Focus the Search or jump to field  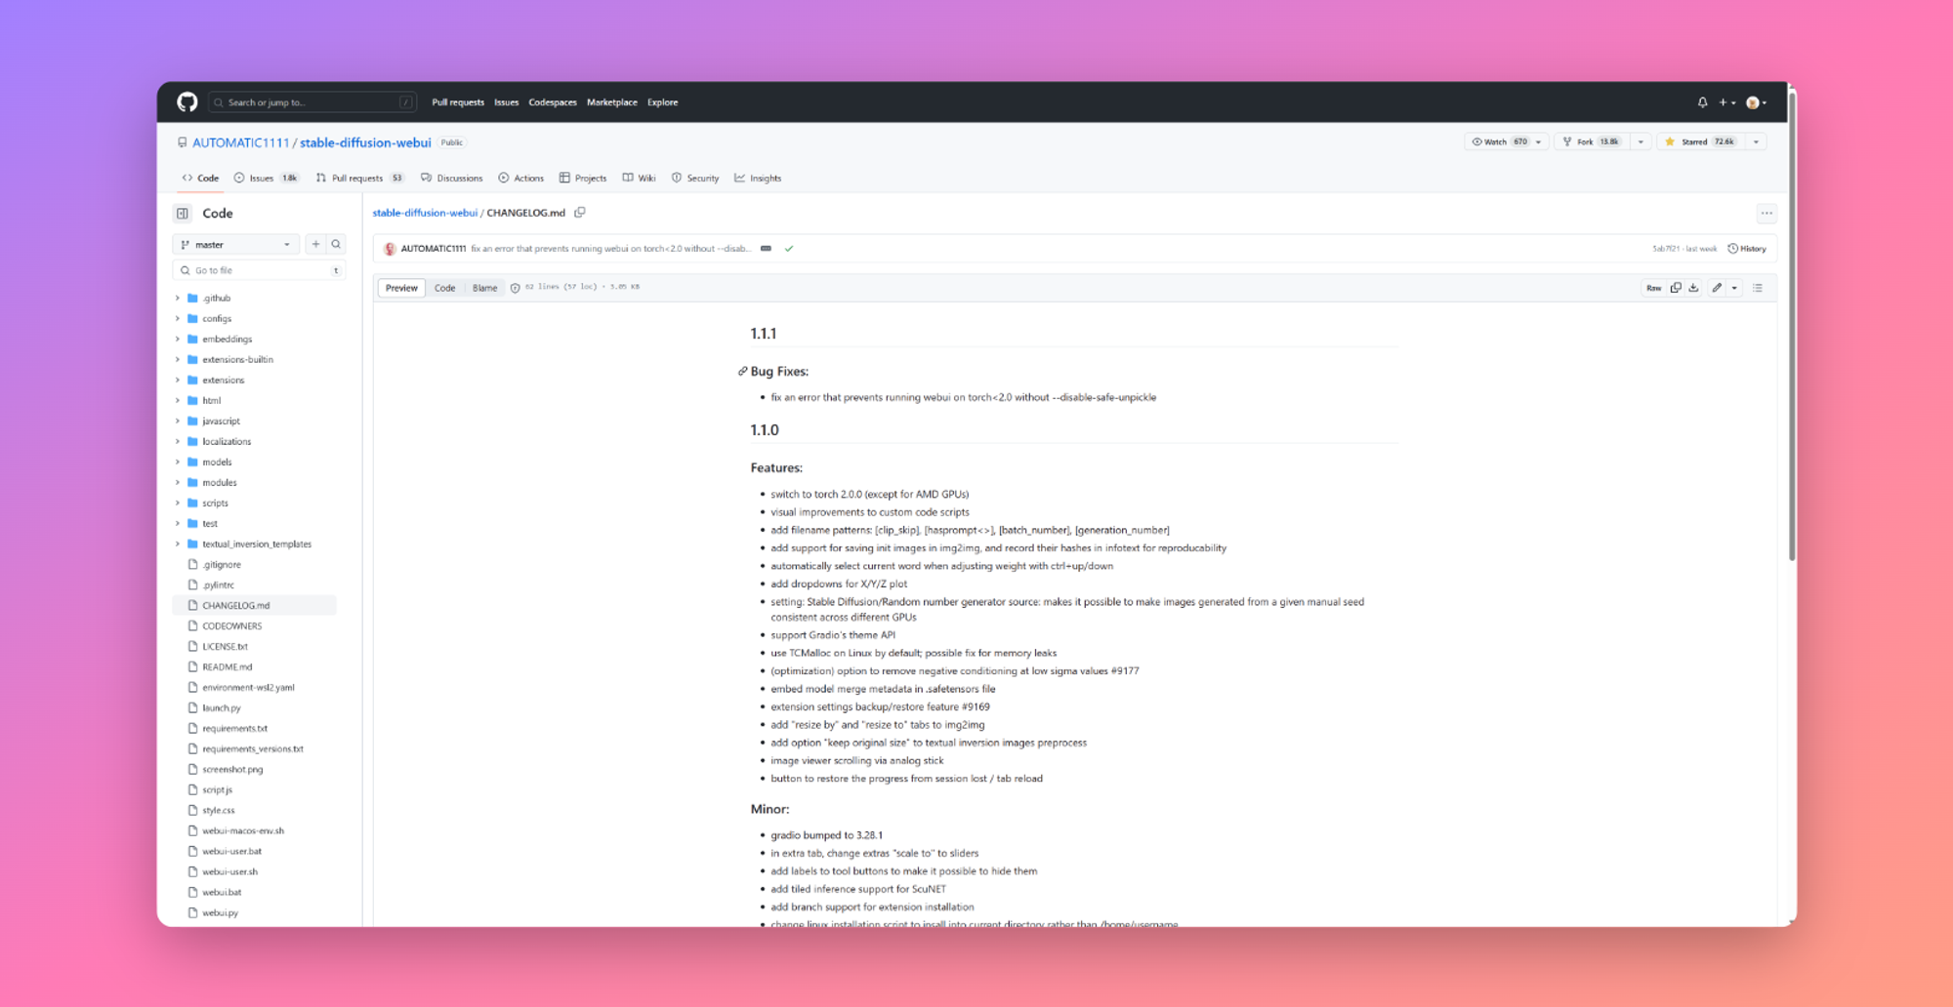(x=312, y=102)
